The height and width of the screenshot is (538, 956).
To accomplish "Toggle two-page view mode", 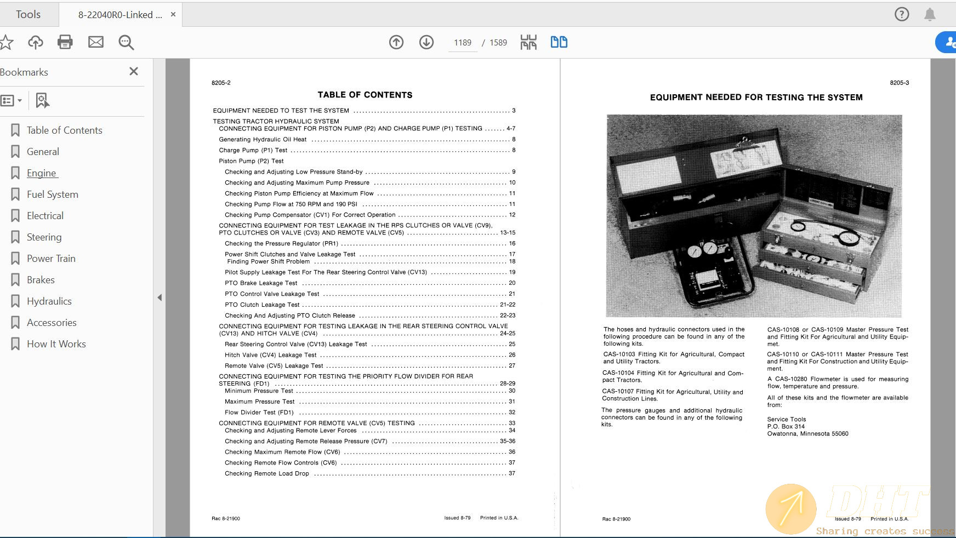I will [x=559, y=42].
